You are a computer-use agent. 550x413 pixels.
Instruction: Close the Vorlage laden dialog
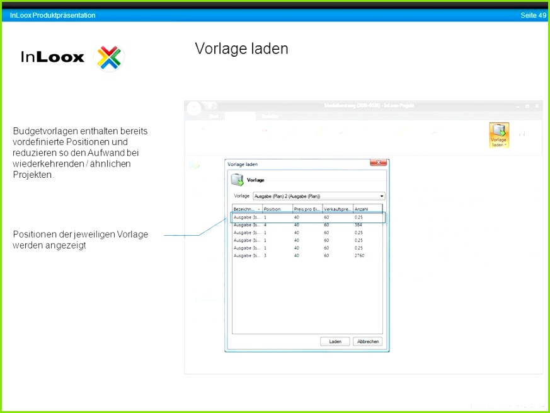point(378,163)
